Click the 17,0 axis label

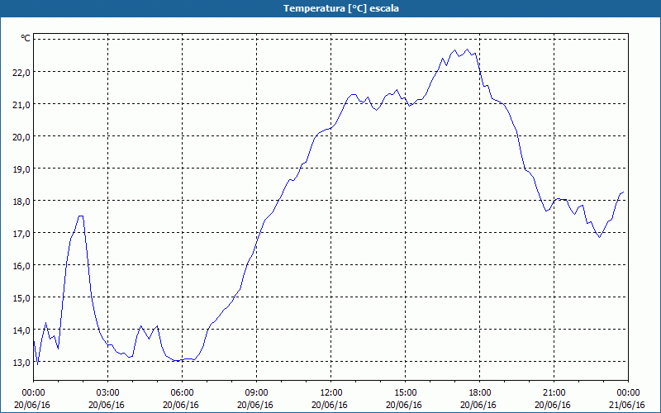click(21, 234)
